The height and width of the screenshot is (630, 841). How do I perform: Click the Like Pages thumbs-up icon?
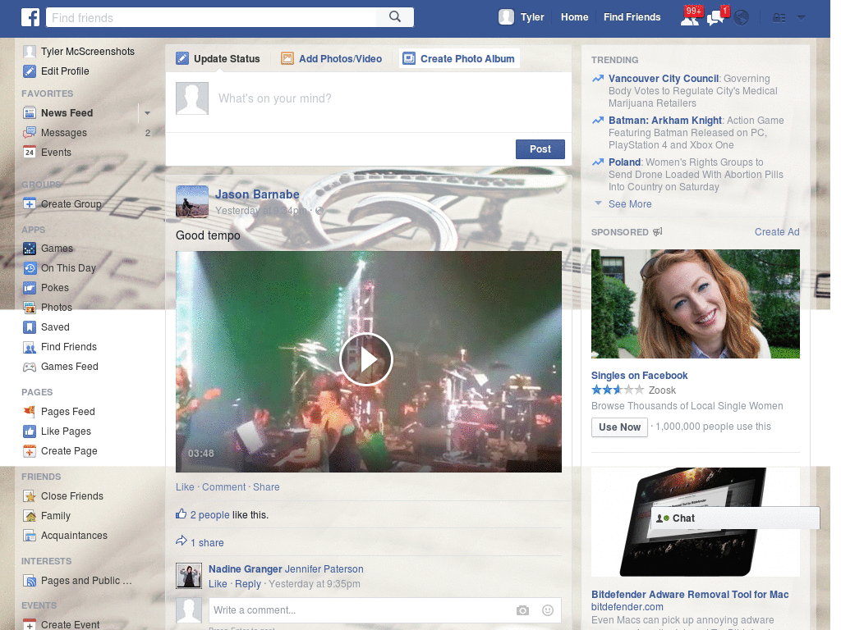[x=30, y=431]
